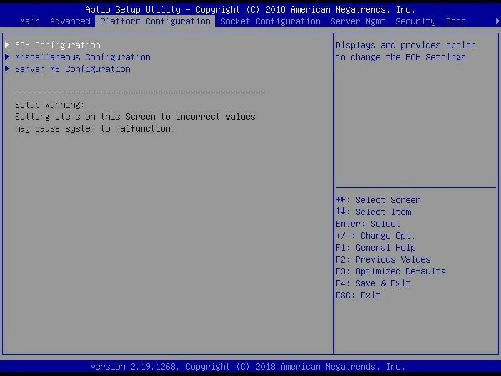This screenshot has width=501, height=376.
Task: Select the Platform Configuration tab
Action: pyautogui.click(x=155, y=21)
